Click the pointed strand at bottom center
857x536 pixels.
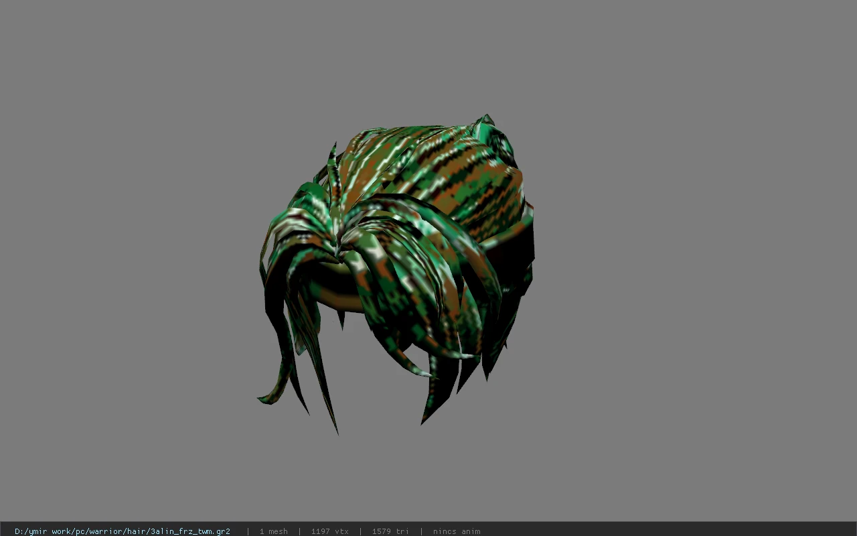(x=424, y=421)
